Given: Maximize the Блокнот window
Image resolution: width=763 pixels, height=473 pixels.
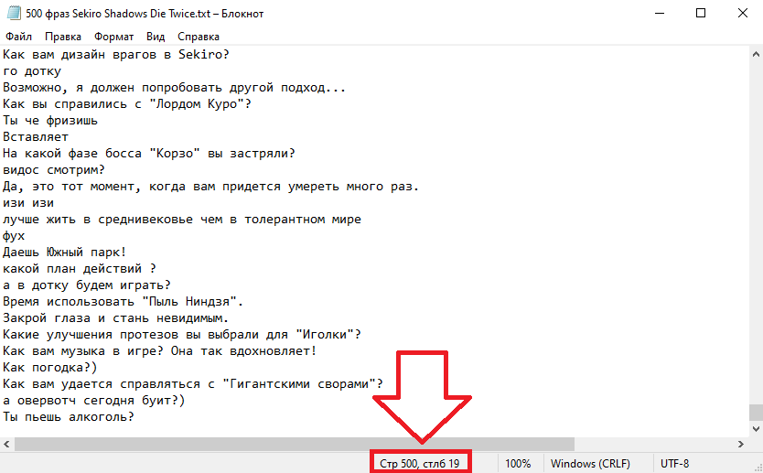Looking at the screenshot, I should click(701, 13).
